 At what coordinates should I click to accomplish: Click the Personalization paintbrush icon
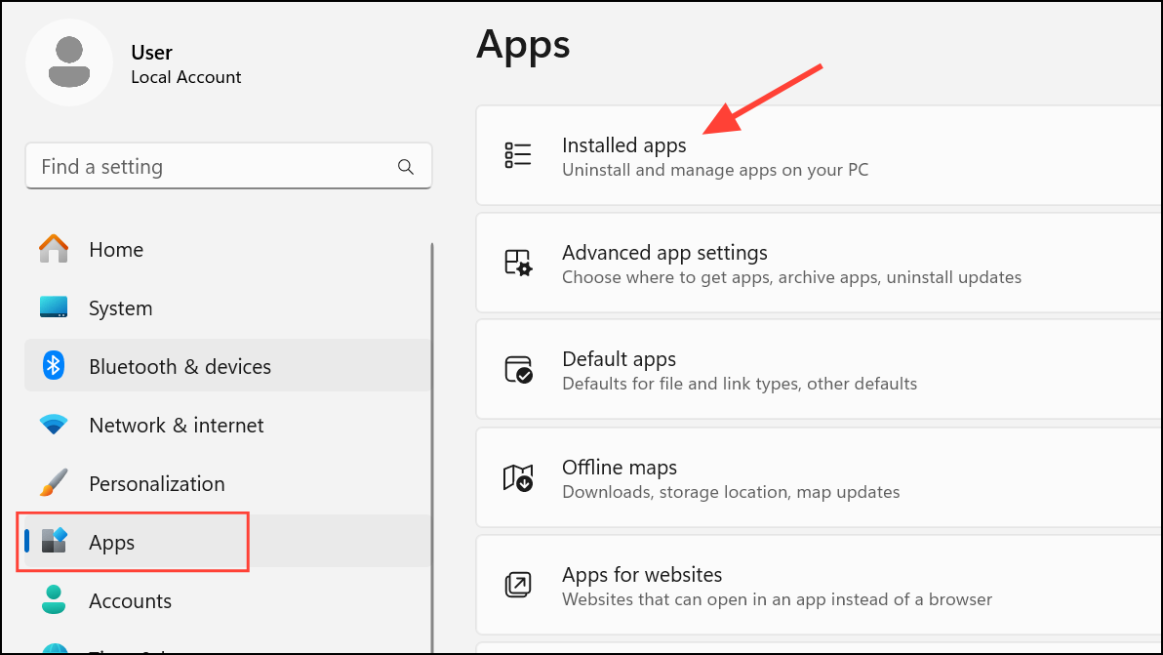54,483
